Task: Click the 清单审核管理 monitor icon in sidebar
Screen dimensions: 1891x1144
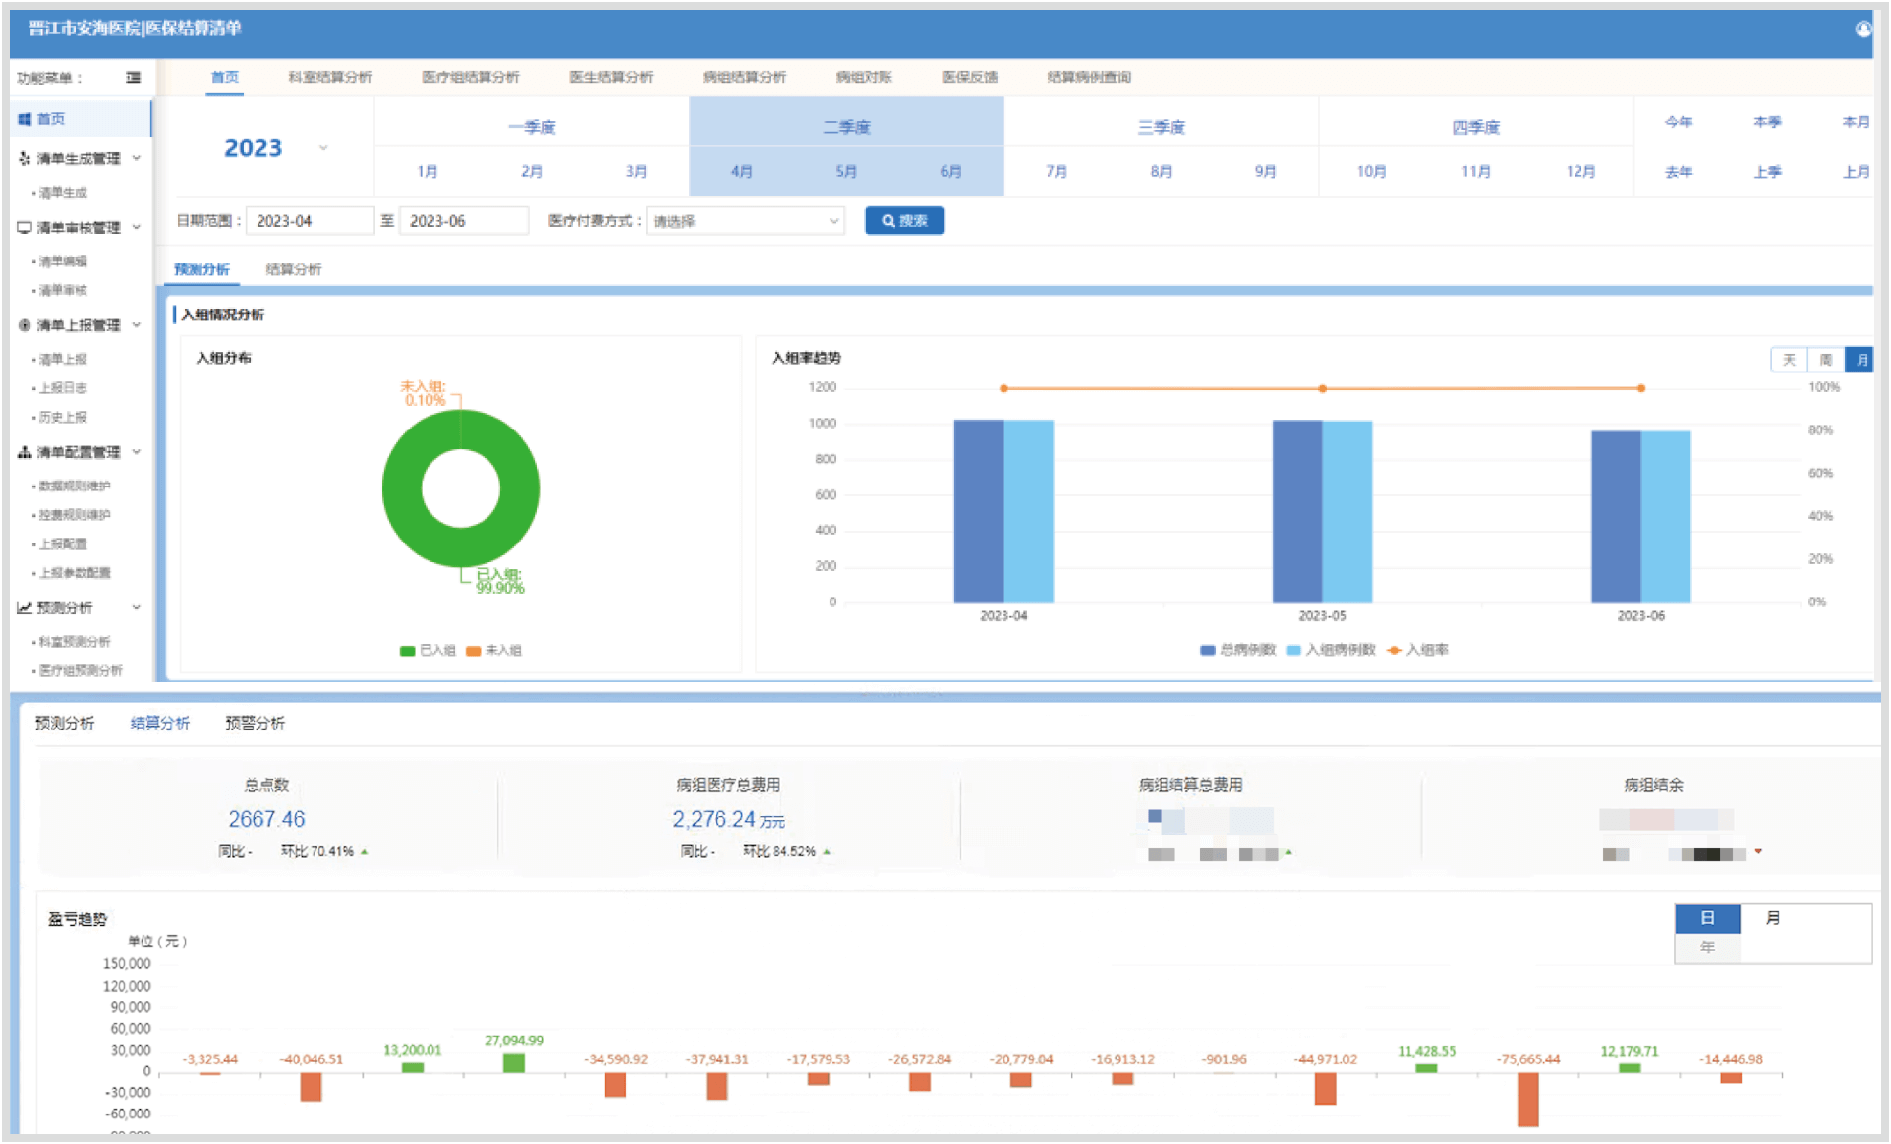Action: tap(25, 227)
